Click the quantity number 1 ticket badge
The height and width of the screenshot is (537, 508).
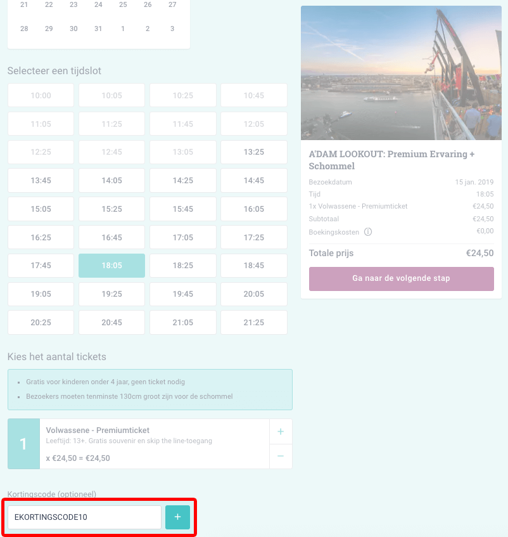23,444
